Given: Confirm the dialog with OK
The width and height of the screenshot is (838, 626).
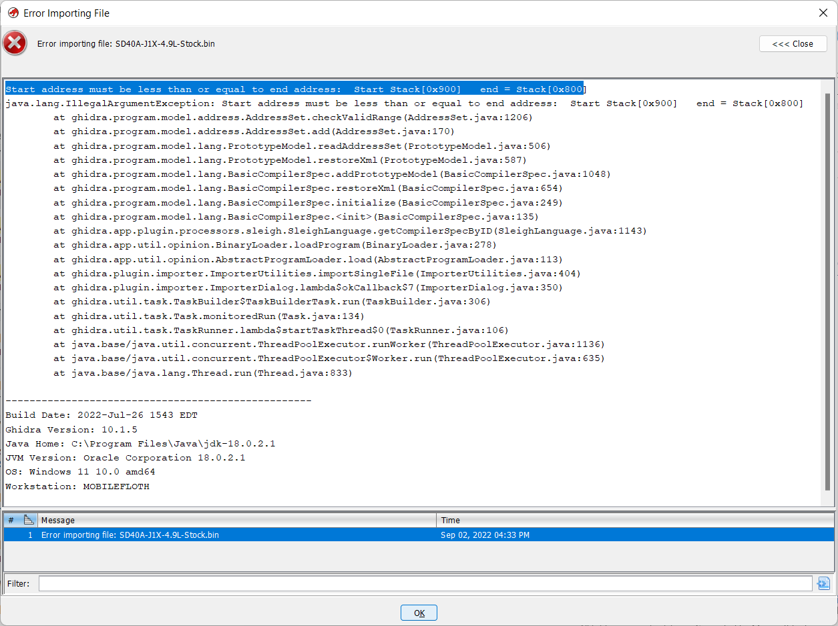Looking at the screenshot, I should click(x=419, y=613).
